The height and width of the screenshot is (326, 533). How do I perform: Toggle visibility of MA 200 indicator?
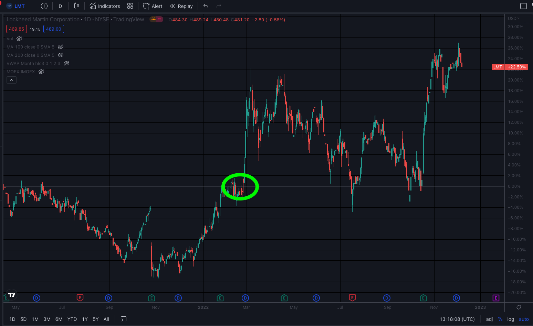point(61,55)
